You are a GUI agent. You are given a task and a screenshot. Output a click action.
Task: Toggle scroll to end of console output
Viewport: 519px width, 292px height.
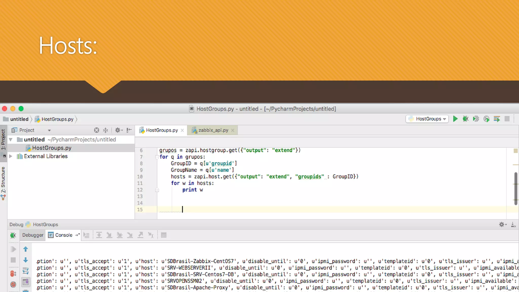pyautogui.click(x=26, y=282)
